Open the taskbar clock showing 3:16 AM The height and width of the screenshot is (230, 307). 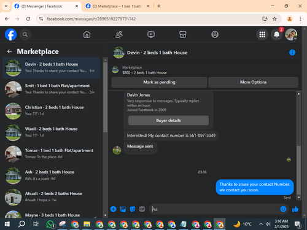tap(281, 224)
